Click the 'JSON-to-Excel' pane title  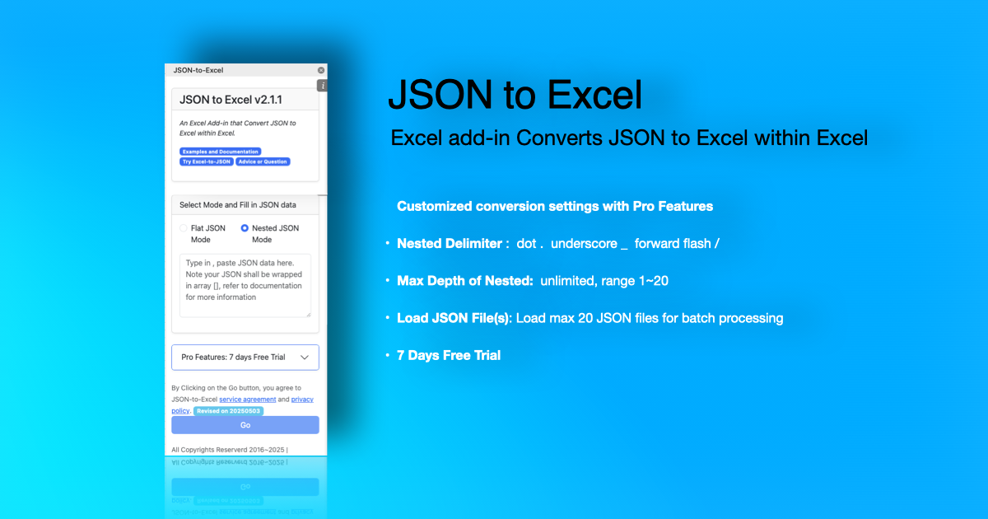coord(198,70)
